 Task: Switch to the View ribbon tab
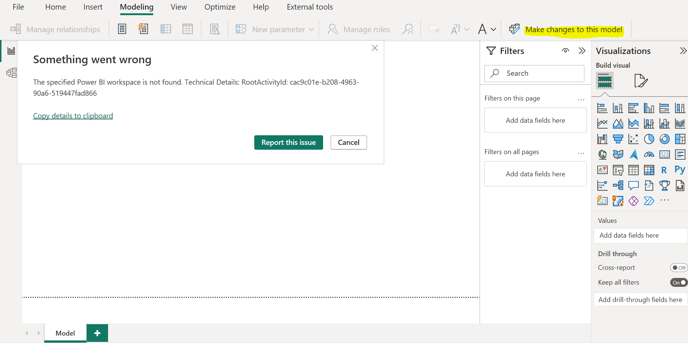179,7
